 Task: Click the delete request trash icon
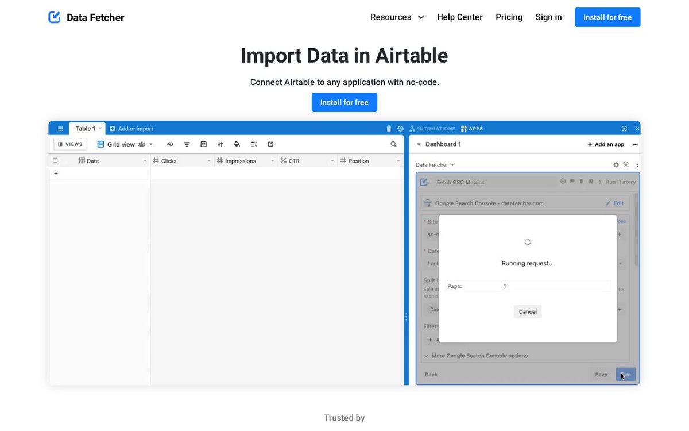581,182
